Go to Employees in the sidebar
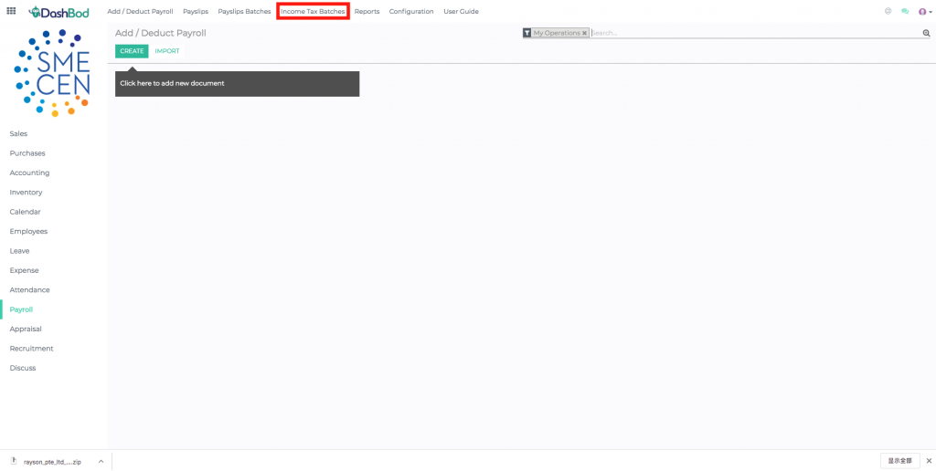936x471 pixels. click(28, 231)
